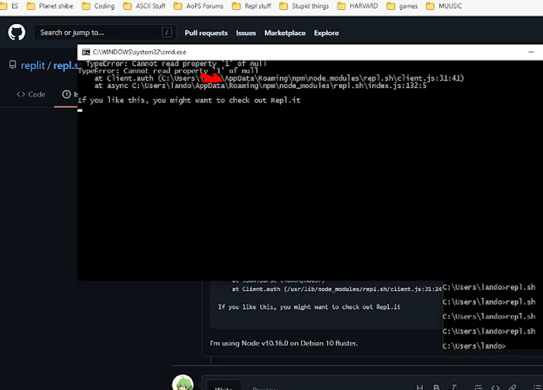This screenshot has height=390, width=543.
Task: Click 'I'm using Node v10.16.0 on Debian 10 Buster.' text
Action: [284, 343]
